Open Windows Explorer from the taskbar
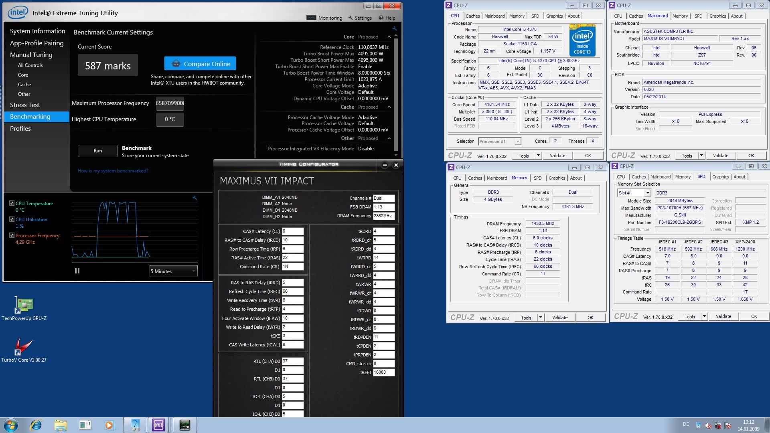Viewport: 770px width, 433px height. [x=61, y=425]
